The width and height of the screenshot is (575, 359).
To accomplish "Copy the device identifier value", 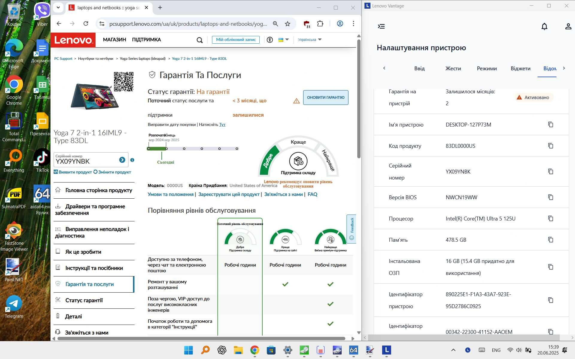I will coord(550,300).
